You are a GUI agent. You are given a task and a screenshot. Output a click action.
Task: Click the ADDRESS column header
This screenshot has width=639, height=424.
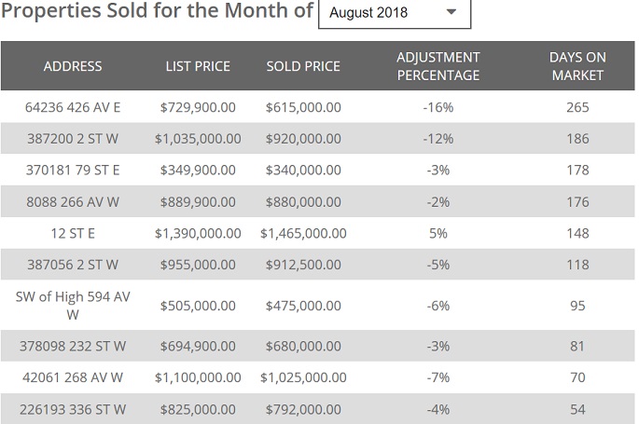73,66
